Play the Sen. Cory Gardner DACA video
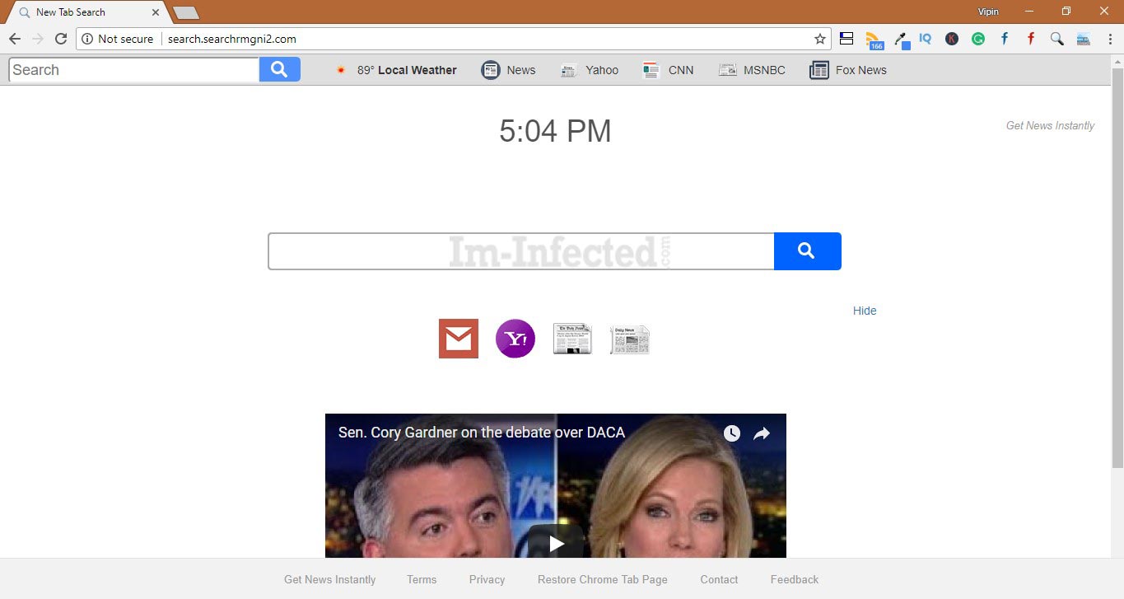 555,543
